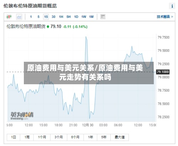Viewport: 178px width, 146px height.
Task: Click the (-0.14%) percent change
Action: click(80, 27)
